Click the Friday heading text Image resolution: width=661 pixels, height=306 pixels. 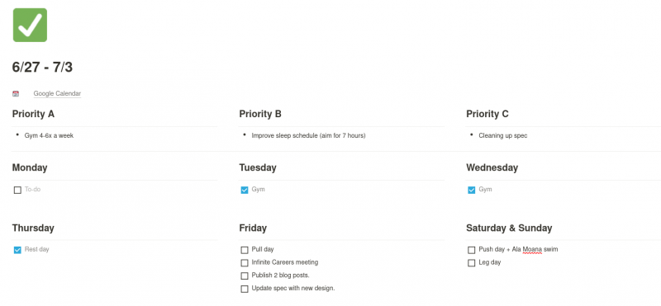coord(253,228)
